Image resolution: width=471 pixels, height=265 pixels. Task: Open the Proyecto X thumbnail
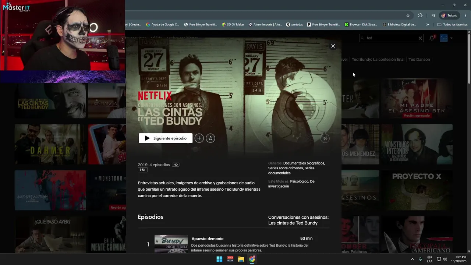417,190
